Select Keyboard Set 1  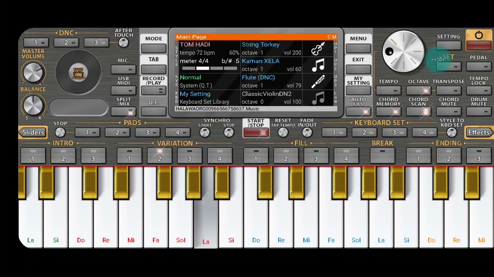[x=334, y=132]
